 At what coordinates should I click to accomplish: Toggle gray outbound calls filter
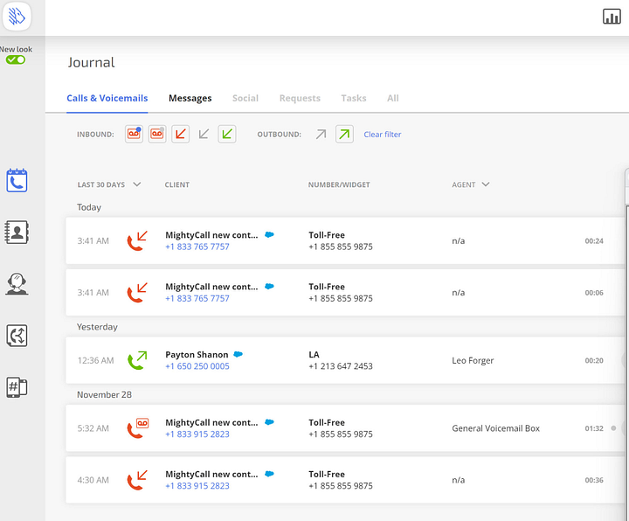pyautogui.click(x=321, y=134)
